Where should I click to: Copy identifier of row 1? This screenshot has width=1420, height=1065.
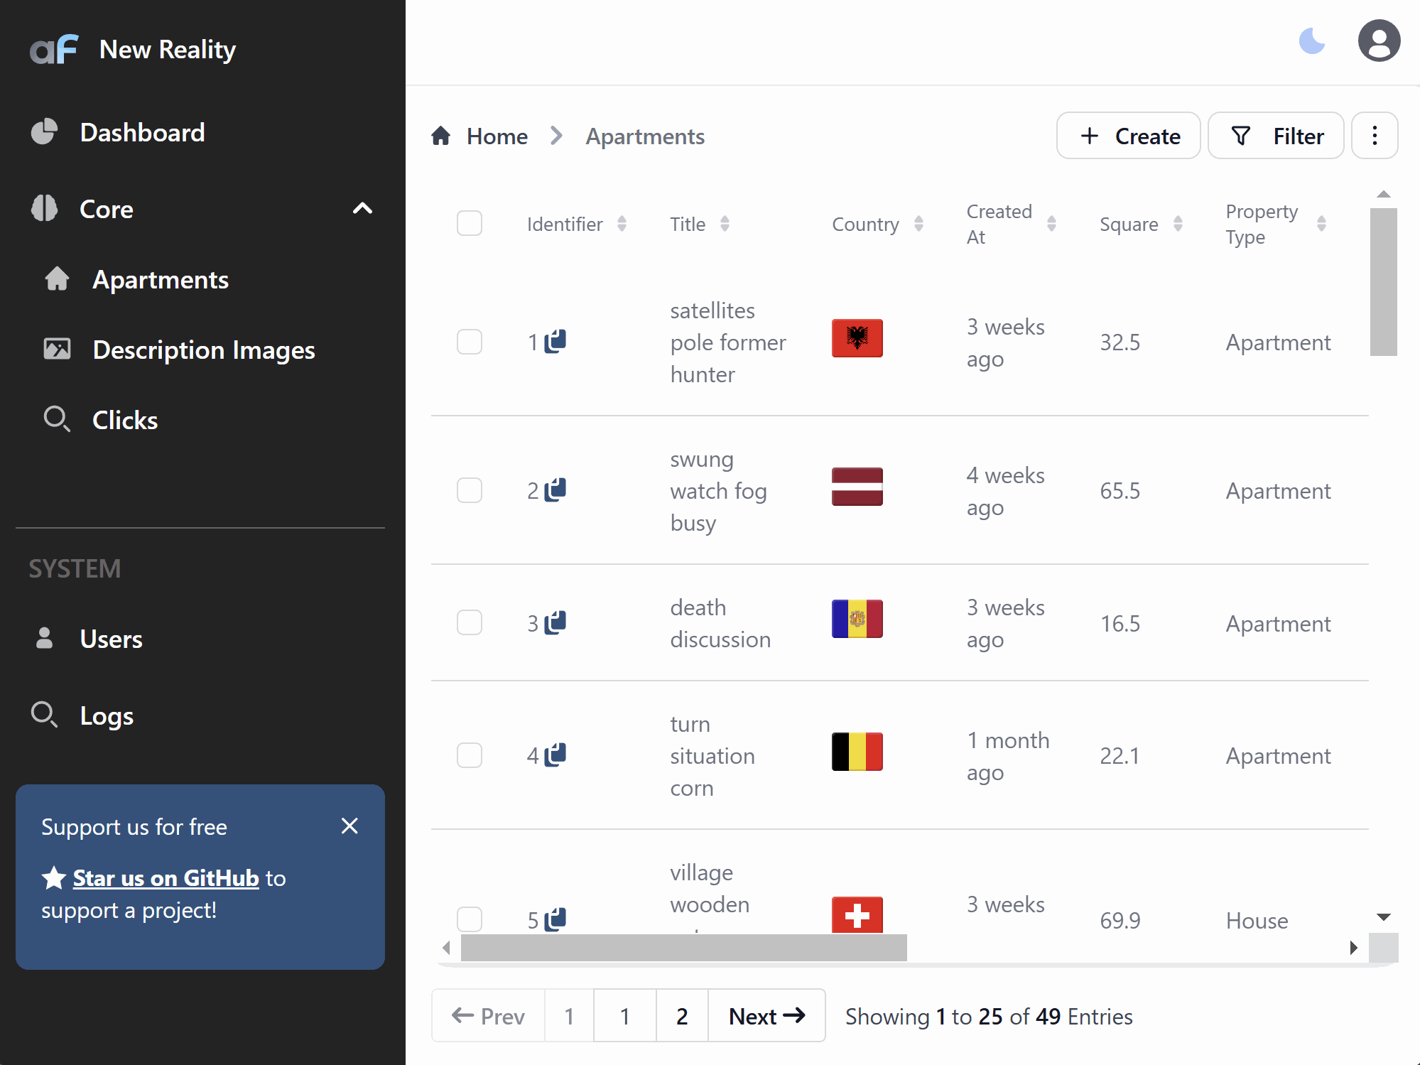pos(555,341)
